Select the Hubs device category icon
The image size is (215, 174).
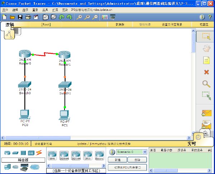click(23, 153)
